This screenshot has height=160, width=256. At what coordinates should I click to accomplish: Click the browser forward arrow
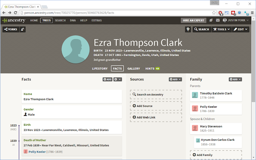(x=10, y=13)
